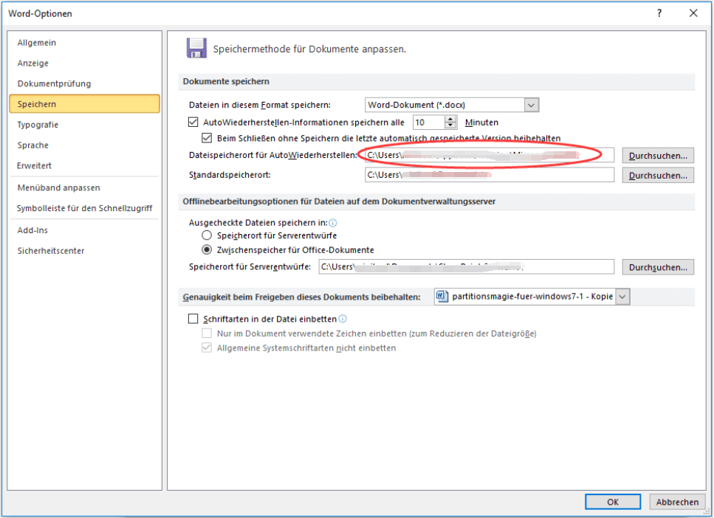The height and width of the screenshot is (518, 714).
Task: Switch to Sprache options
Action: coord(84,145)
